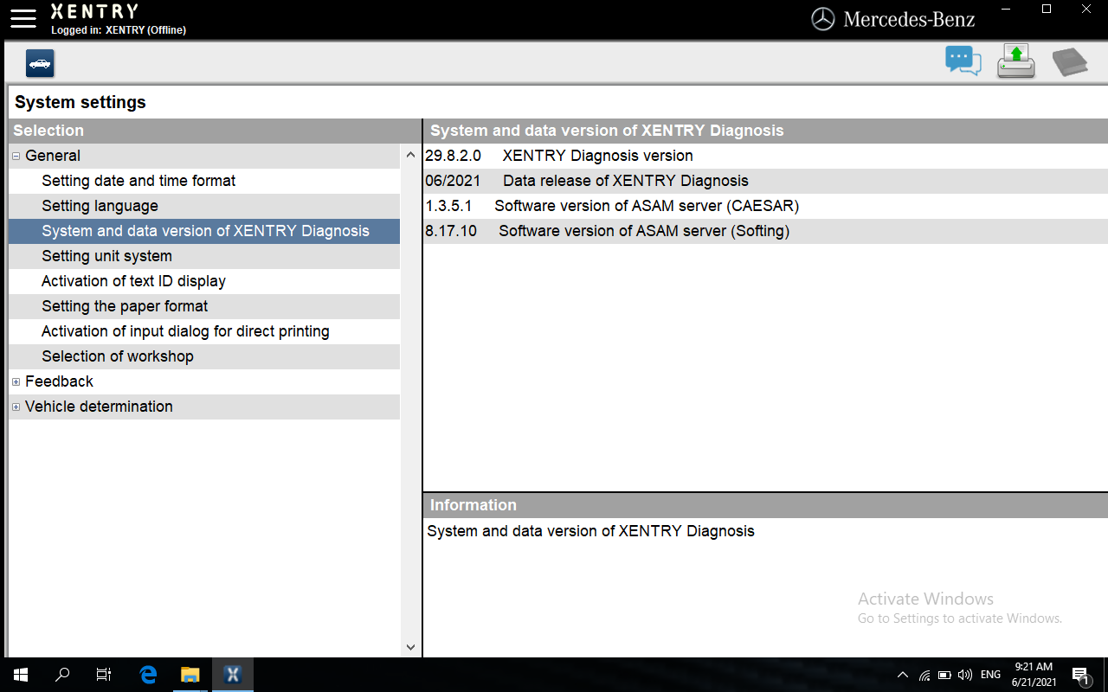Click the vehicle car icon in toolbar

pyautogui.click(x=40, y=63)
